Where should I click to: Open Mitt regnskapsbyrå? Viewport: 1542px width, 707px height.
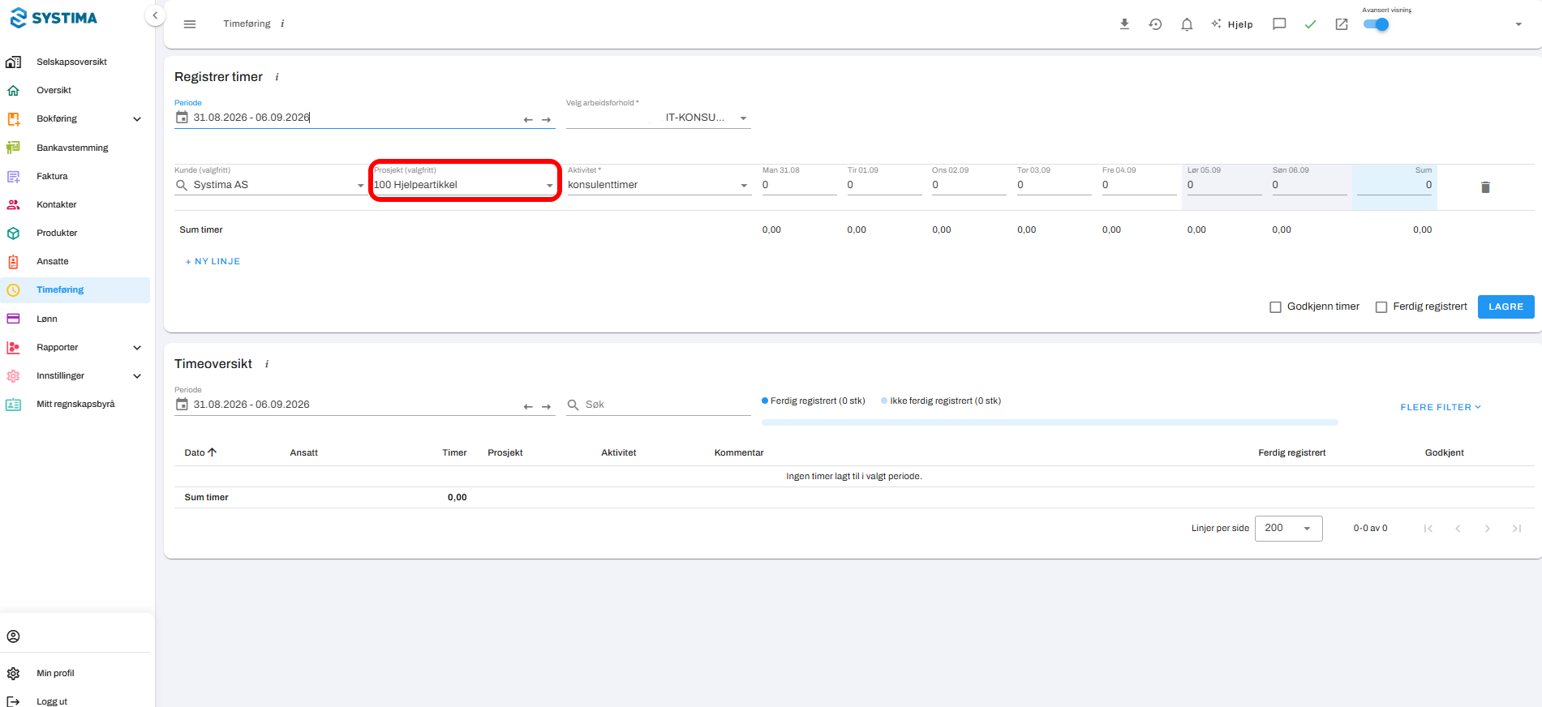click(x=75, y=405)
